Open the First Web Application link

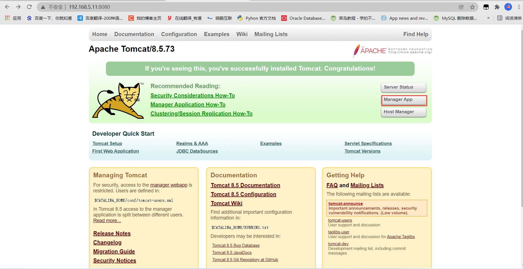click(x=116, y=151)
